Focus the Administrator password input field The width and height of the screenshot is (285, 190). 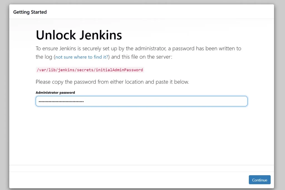[141, 101]
